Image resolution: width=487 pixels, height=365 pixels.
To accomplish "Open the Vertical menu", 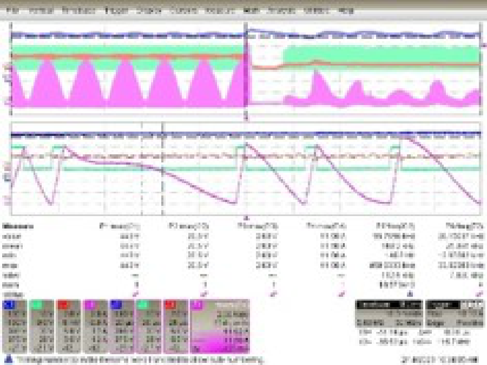I will [x=41, y=10].
